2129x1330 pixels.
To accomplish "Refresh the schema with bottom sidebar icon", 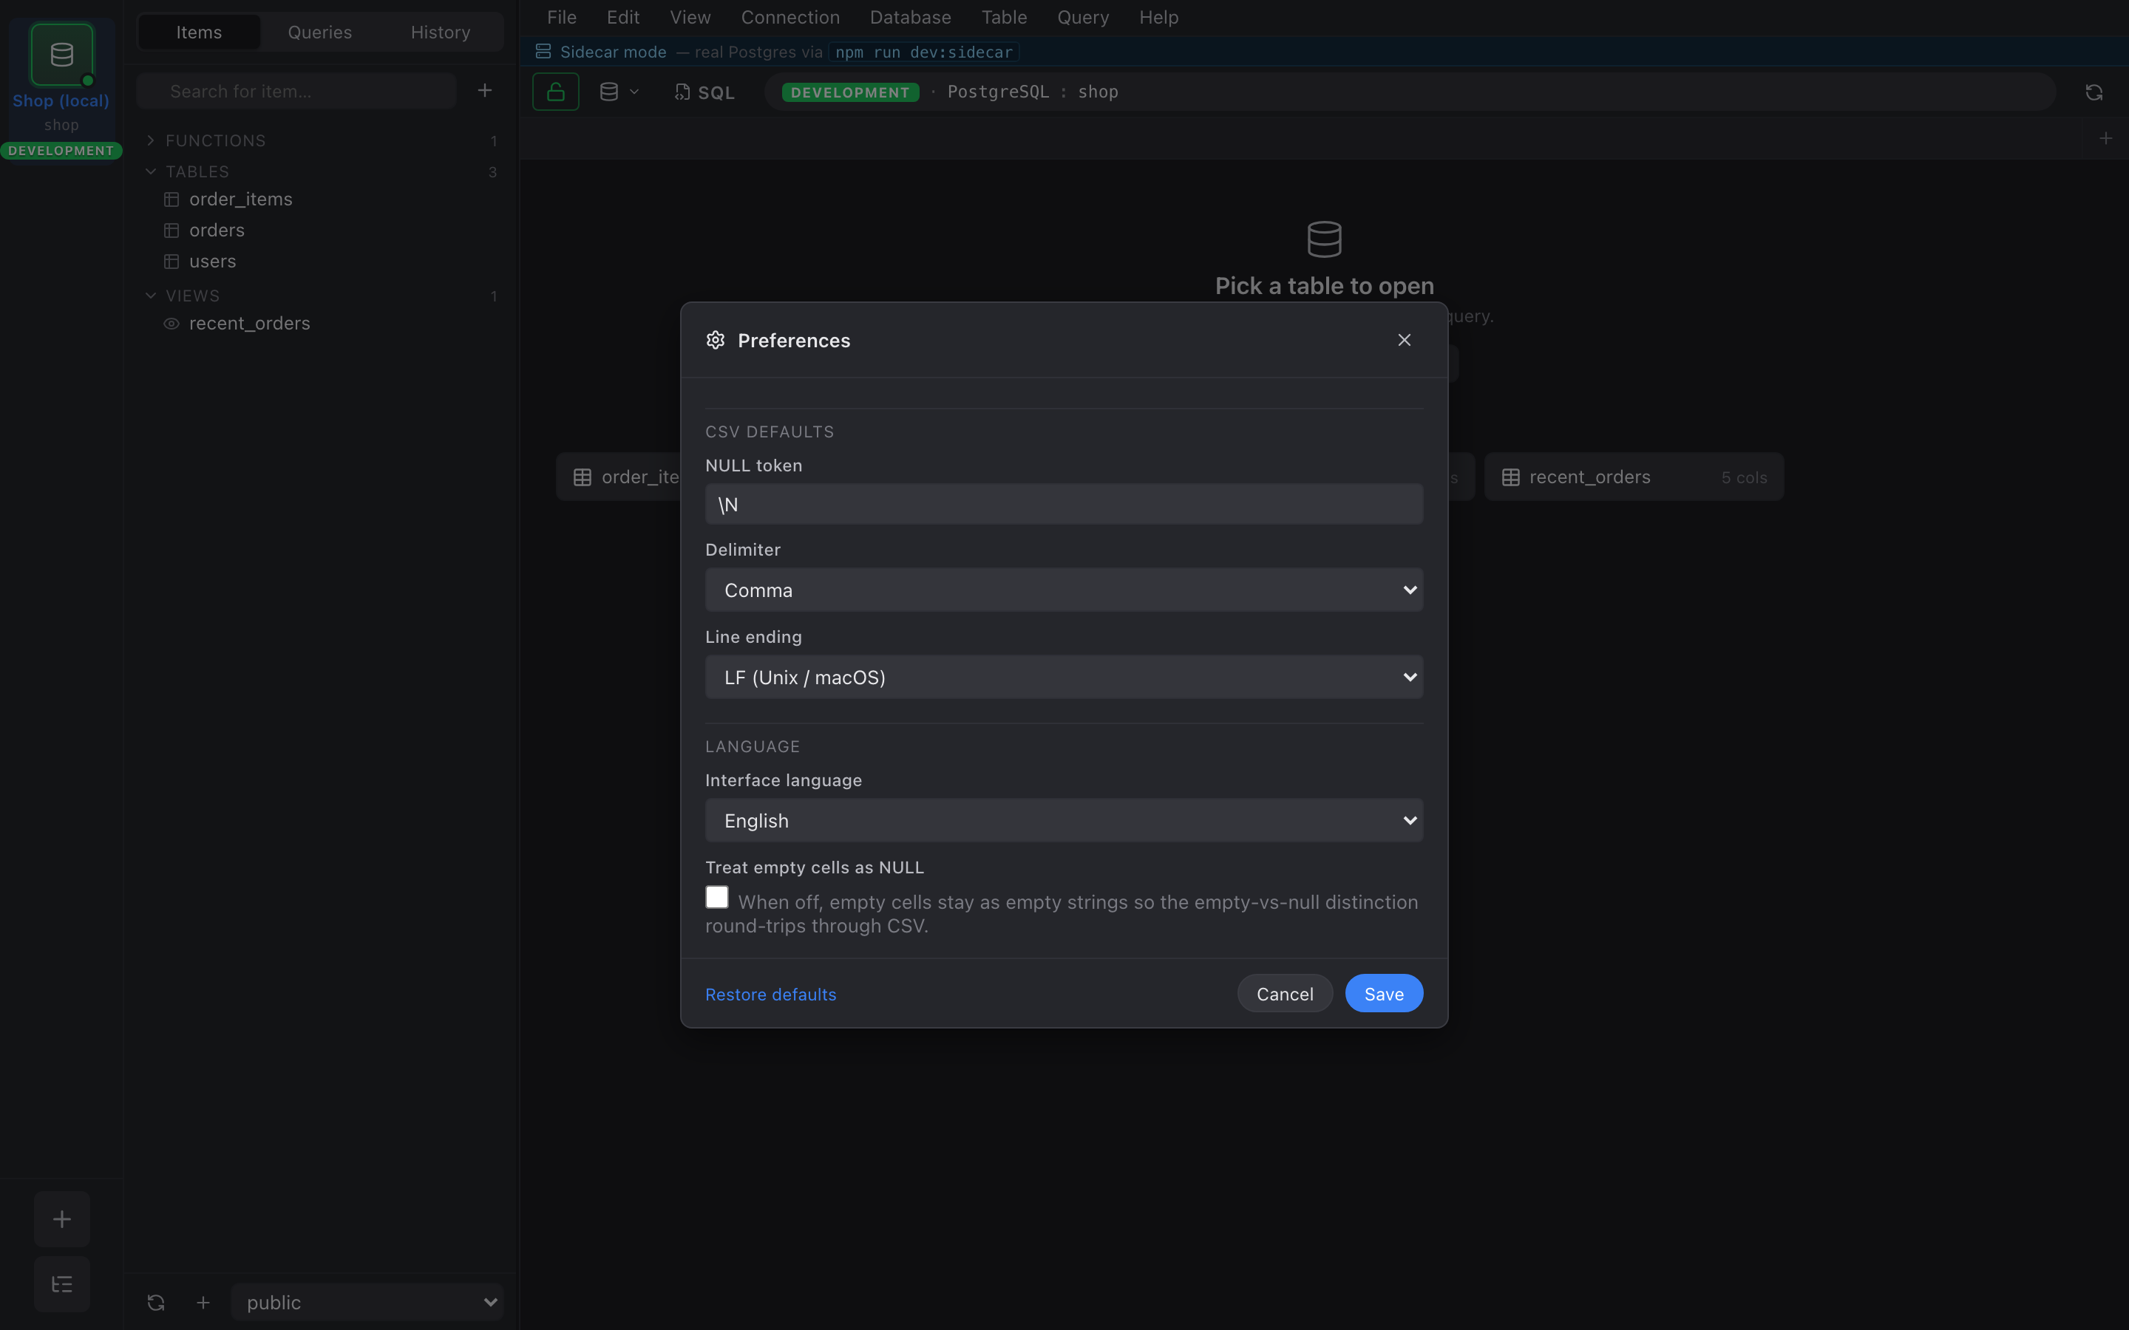I will pyautogui.click(x=156, y=1303).
